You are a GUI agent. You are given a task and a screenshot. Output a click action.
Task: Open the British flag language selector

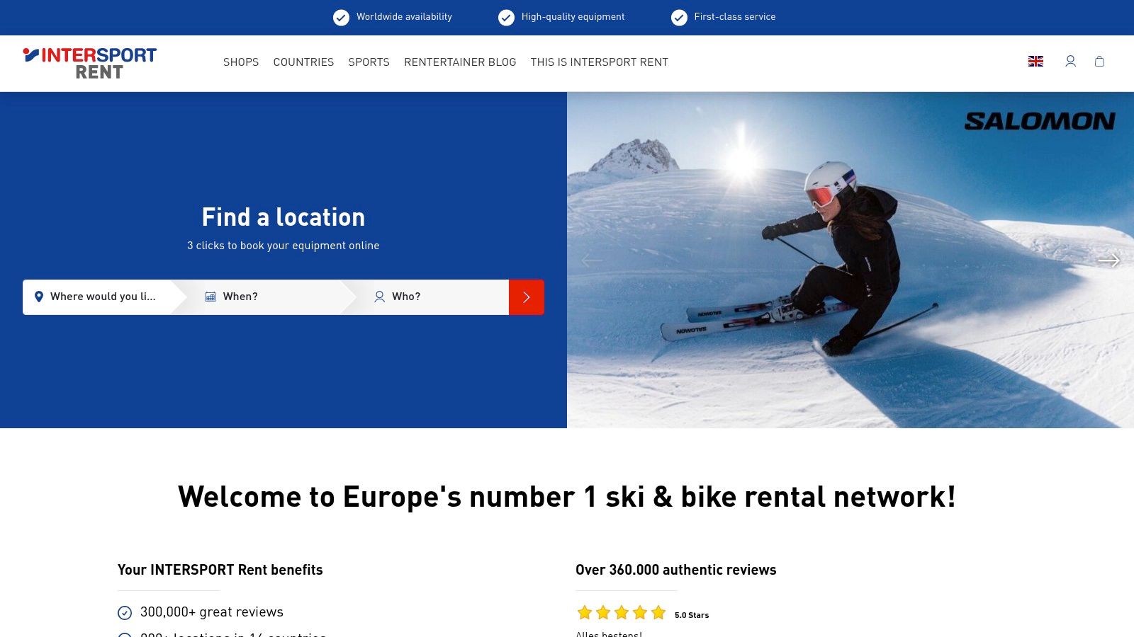click(1035, 62)
